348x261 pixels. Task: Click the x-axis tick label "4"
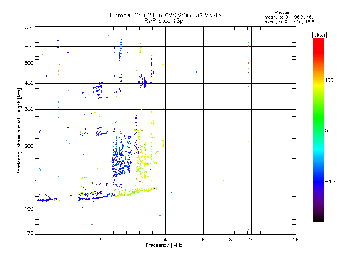[165, 240]
